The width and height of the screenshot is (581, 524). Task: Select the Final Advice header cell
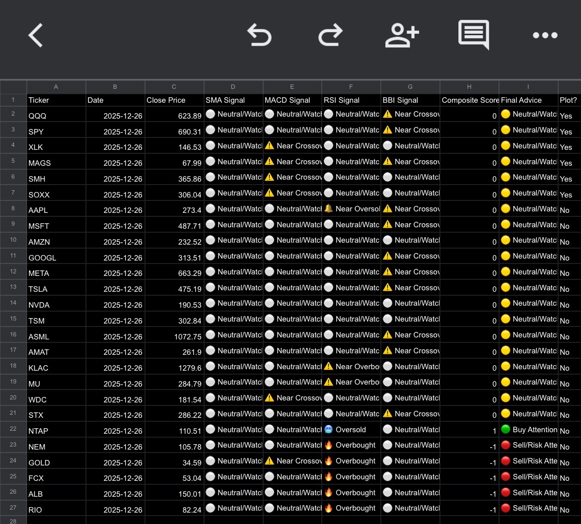[528, 100]
